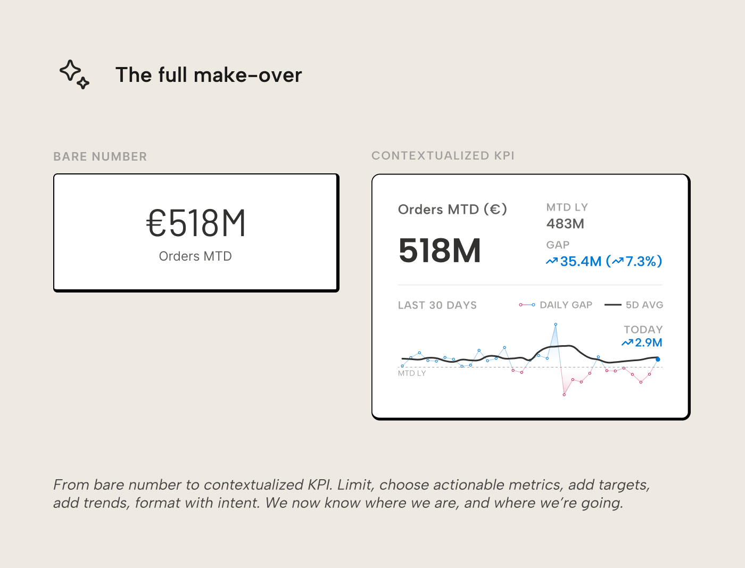Screen dimensions: 745x568
Task: Click the Daily Gap legend marker
Action: point(527,305)
